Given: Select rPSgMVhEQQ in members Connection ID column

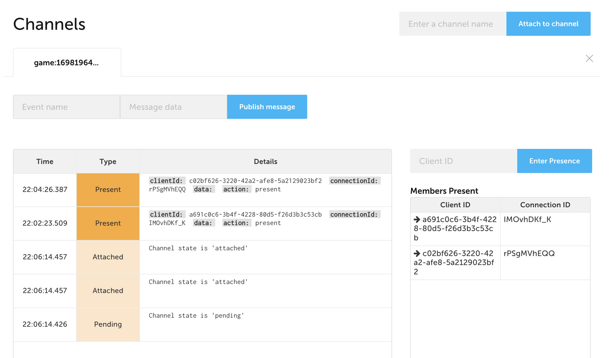Looking at the screenshot, I should 529,253.
